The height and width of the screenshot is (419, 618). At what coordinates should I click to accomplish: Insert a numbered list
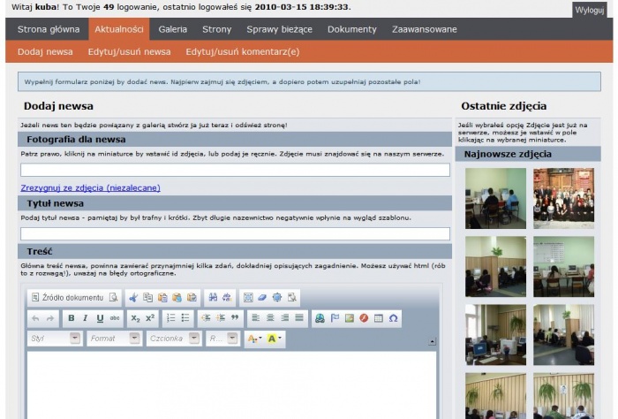point(170,318)
